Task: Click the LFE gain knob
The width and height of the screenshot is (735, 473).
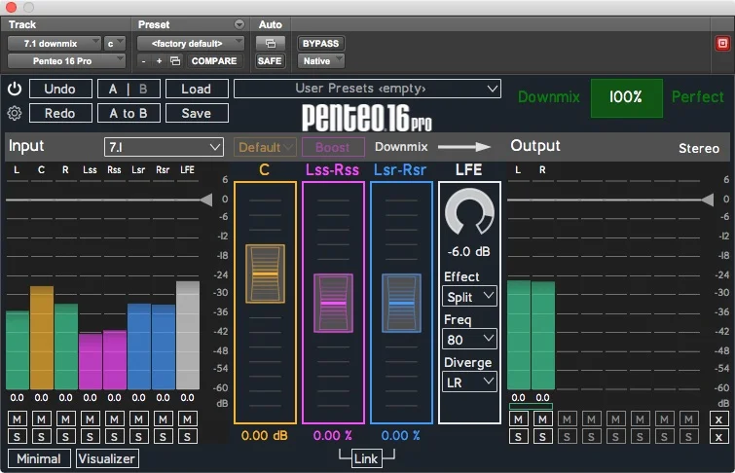Action: 469,212
